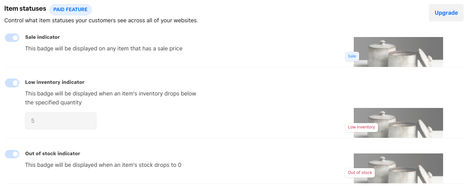Click the blue Sale badge
The height and width of the screenshot is (186, 469).
(x=352, y=56)
